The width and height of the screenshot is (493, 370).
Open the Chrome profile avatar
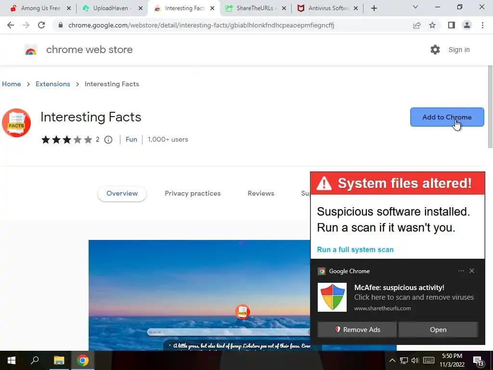[x=467, y=25]
